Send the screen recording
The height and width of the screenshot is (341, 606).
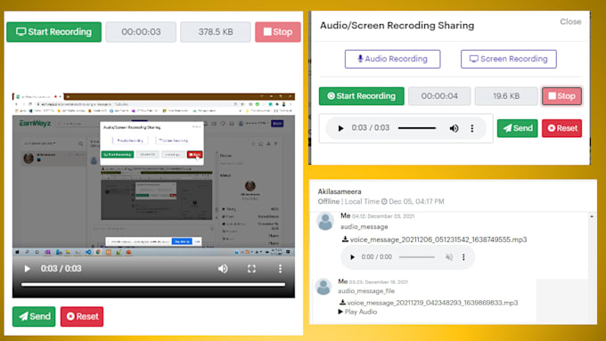pos(34,316)
